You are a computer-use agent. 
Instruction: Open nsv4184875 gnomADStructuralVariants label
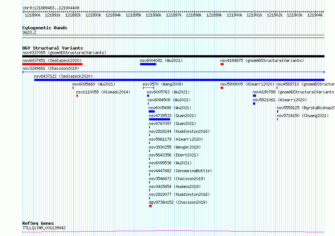(262, 60)
